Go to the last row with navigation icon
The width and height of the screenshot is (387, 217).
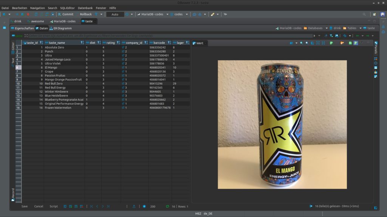108,206
